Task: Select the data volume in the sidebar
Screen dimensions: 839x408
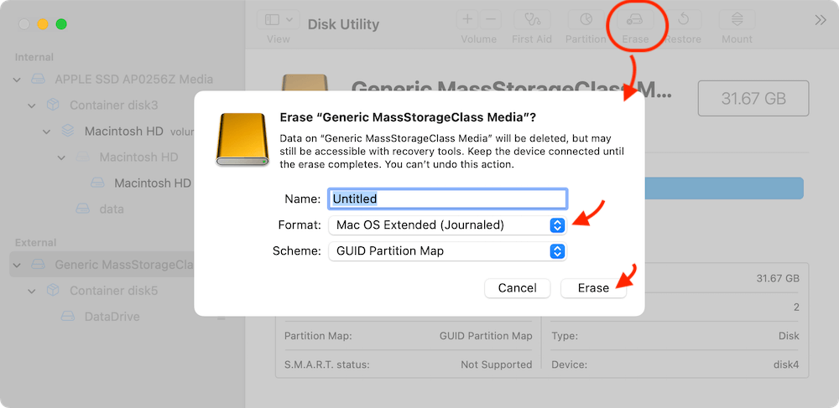Action: [112, 209]
